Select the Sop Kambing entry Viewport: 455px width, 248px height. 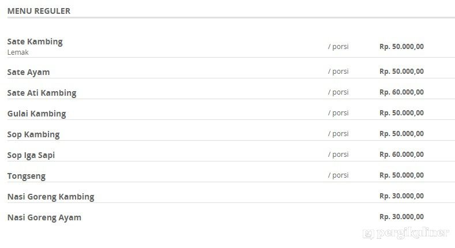coord(33,134)
